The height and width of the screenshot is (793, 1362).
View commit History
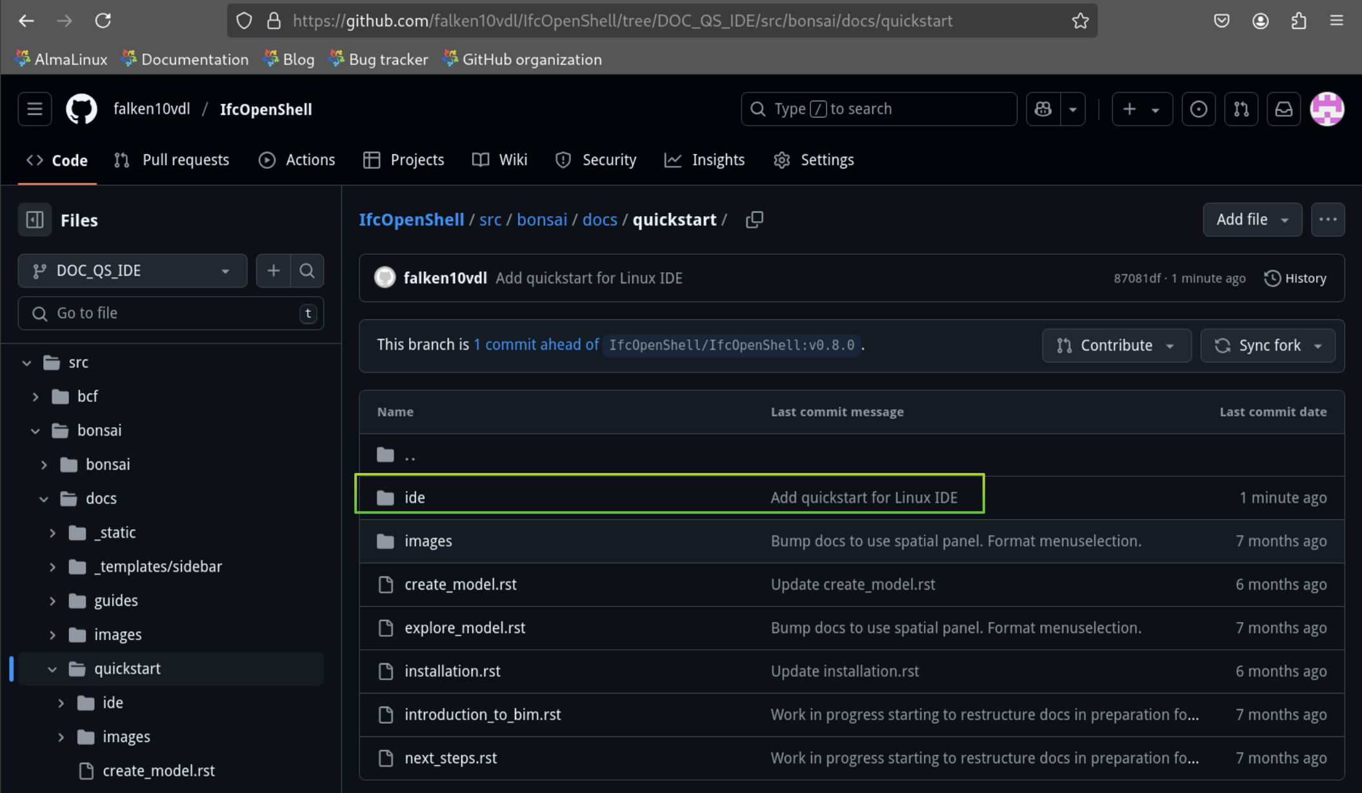pyautogui.click(x=1296, y=278)
